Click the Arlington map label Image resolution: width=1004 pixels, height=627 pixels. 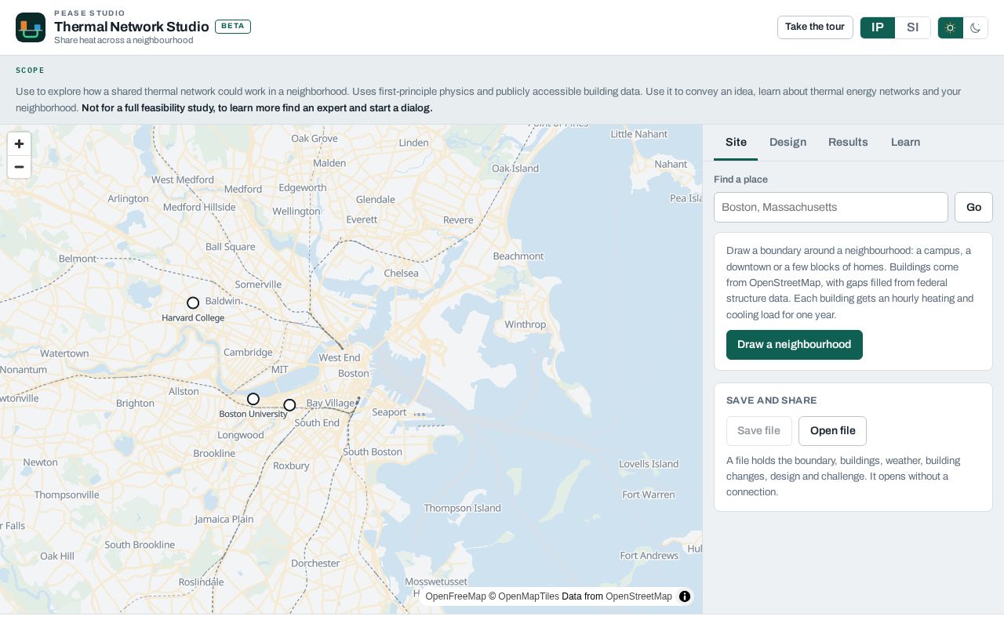[128, 198]
